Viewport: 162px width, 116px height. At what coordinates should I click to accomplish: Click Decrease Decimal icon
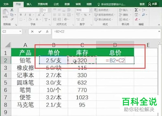tap(83, 19)
